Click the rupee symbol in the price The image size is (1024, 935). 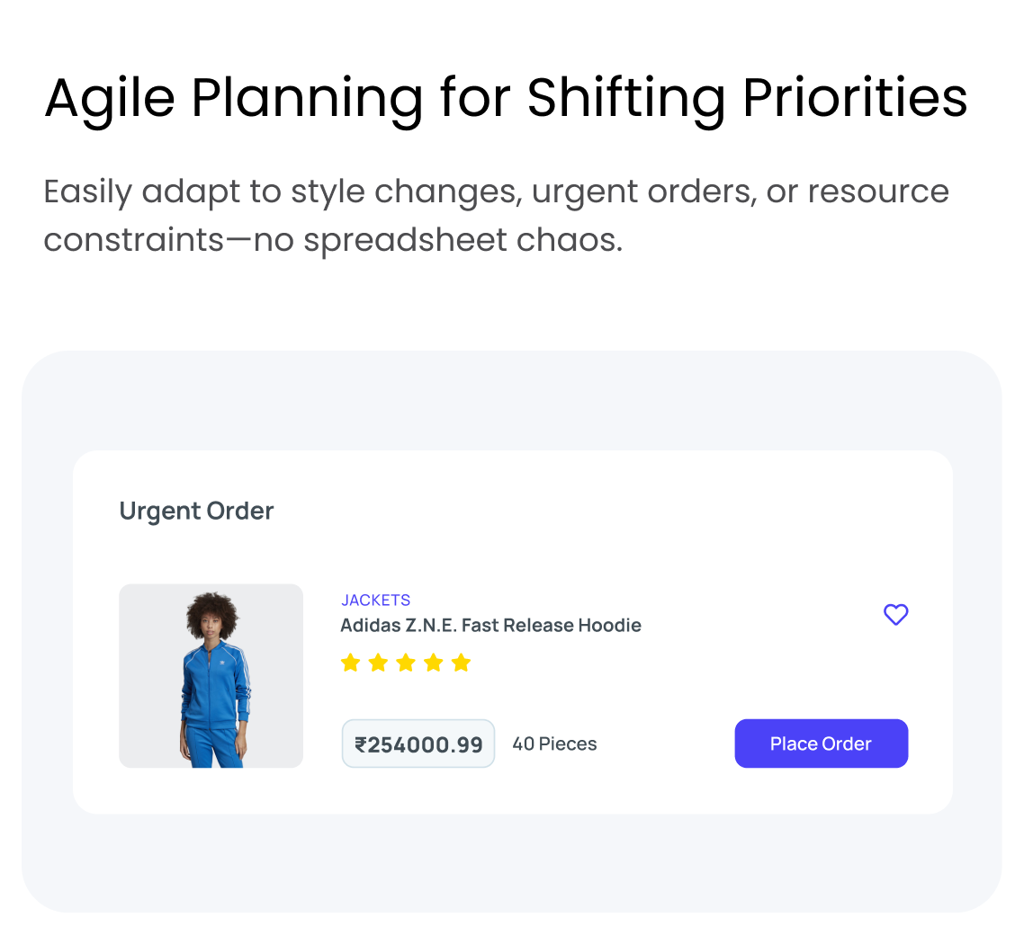[361, 744]
